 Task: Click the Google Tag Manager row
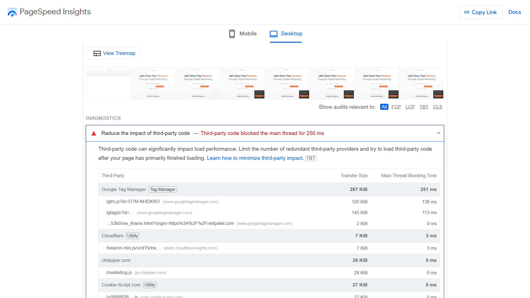269,189
